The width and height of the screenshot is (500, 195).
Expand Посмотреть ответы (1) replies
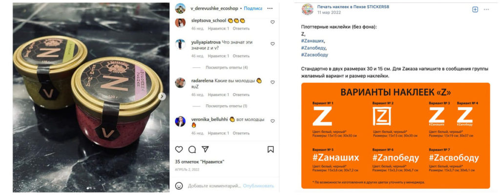[x=227, y=106]
